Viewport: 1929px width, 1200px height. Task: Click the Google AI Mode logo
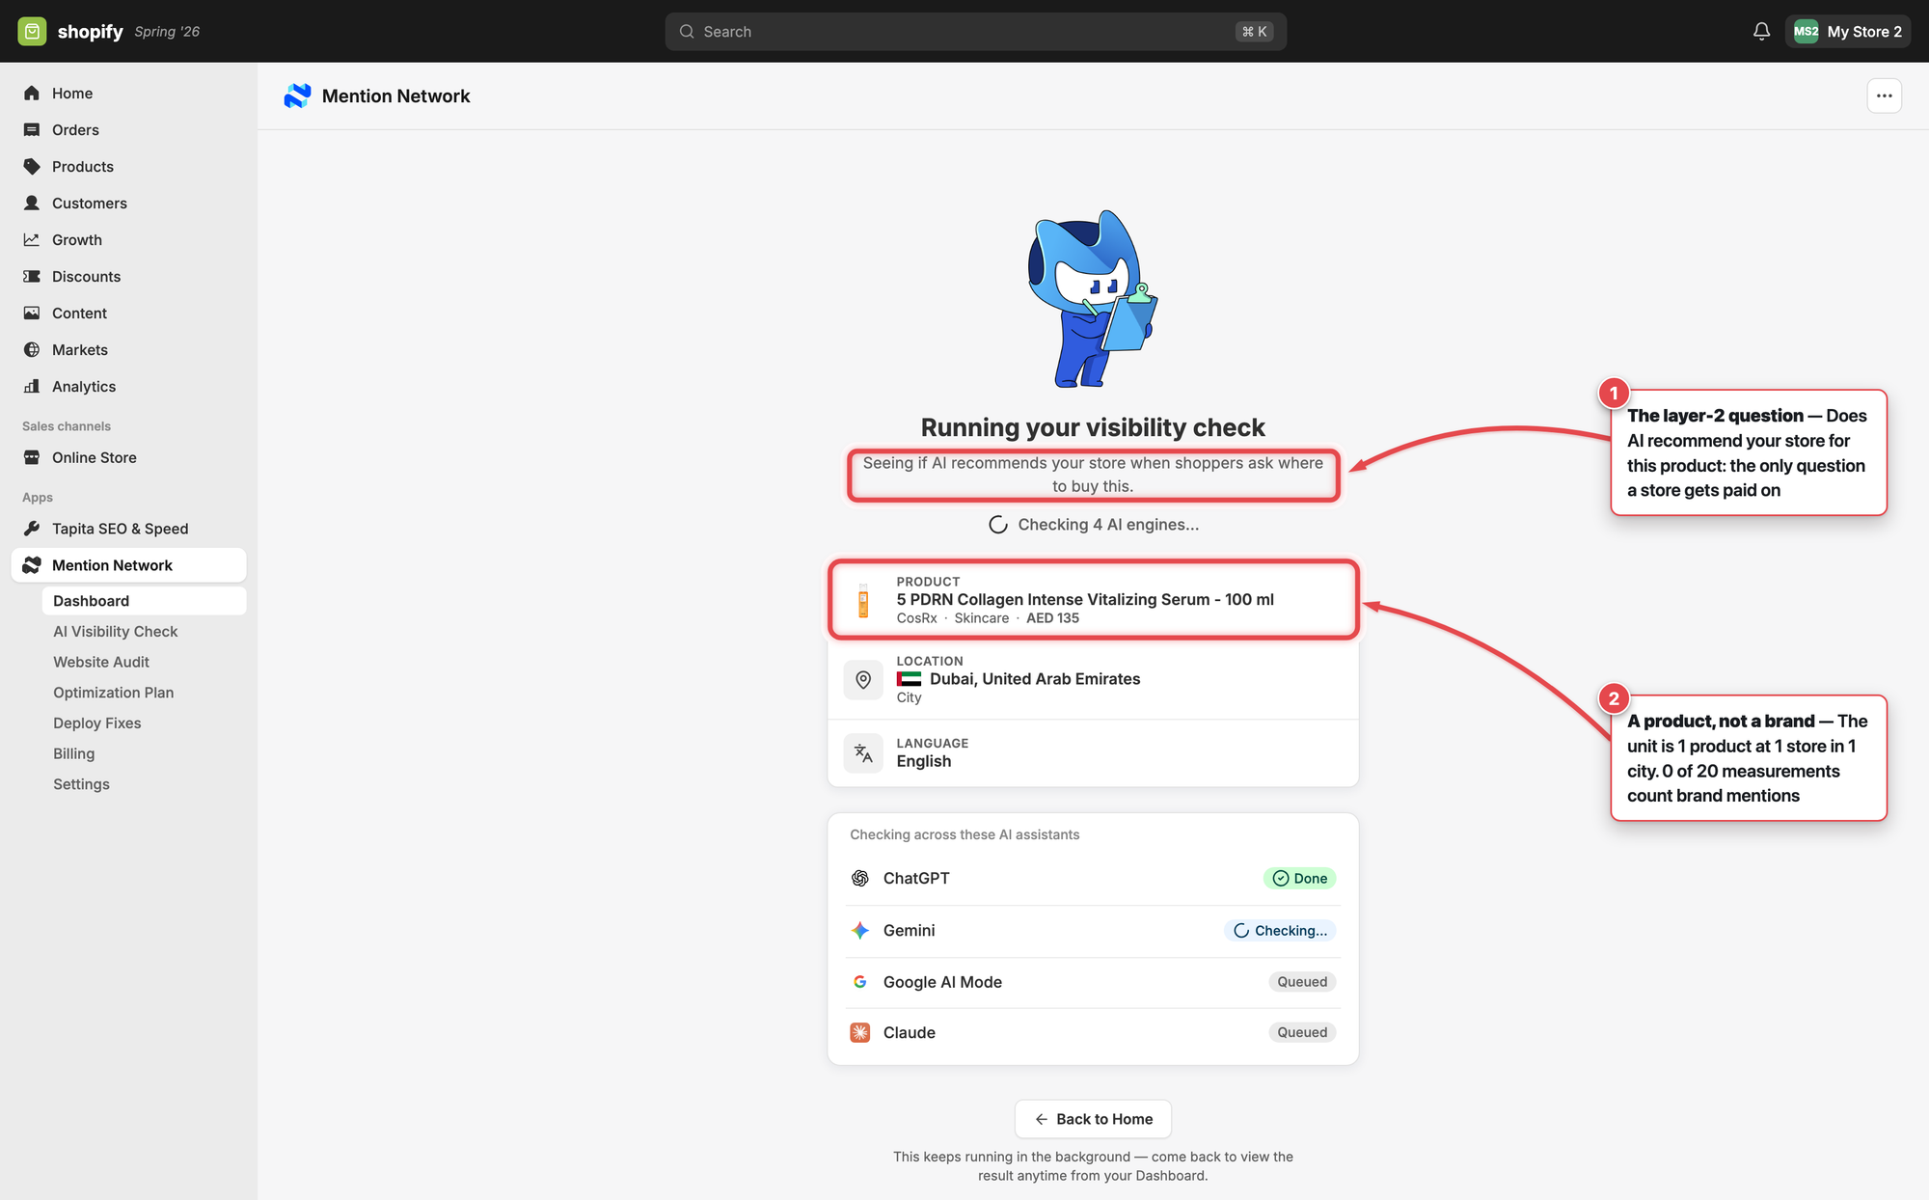(860, 982)
